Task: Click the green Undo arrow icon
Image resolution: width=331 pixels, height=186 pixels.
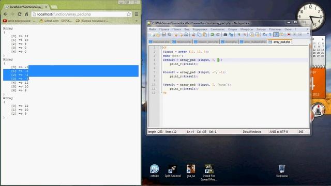Action: (212, 35)
